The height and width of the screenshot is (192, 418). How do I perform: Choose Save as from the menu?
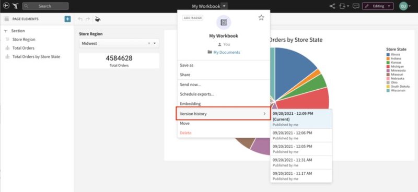tap(224, 65)
